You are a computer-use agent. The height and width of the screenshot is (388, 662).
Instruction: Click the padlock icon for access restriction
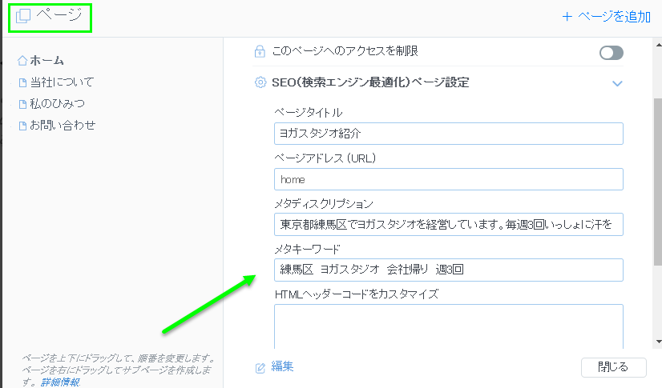pyautogui.click(x=260, y=51)
